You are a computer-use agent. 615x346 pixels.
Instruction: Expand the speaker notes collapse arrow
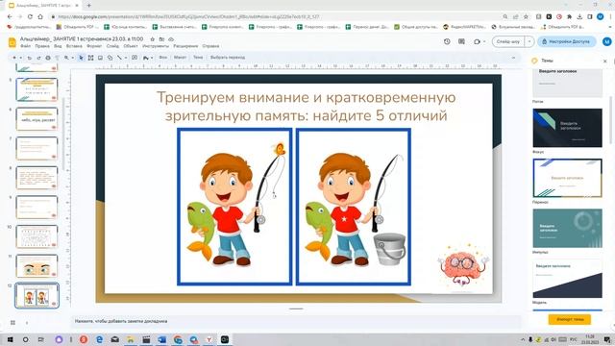[27, 323]
